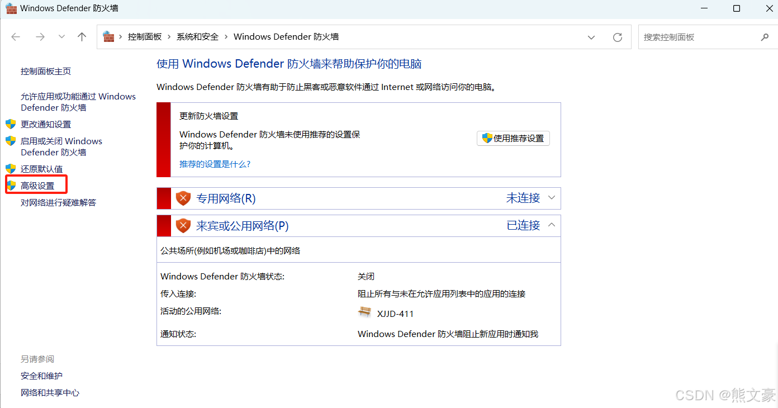Click 通知状态: label
The height and width of the screenshot is (408, 778).
pos(178,334)
